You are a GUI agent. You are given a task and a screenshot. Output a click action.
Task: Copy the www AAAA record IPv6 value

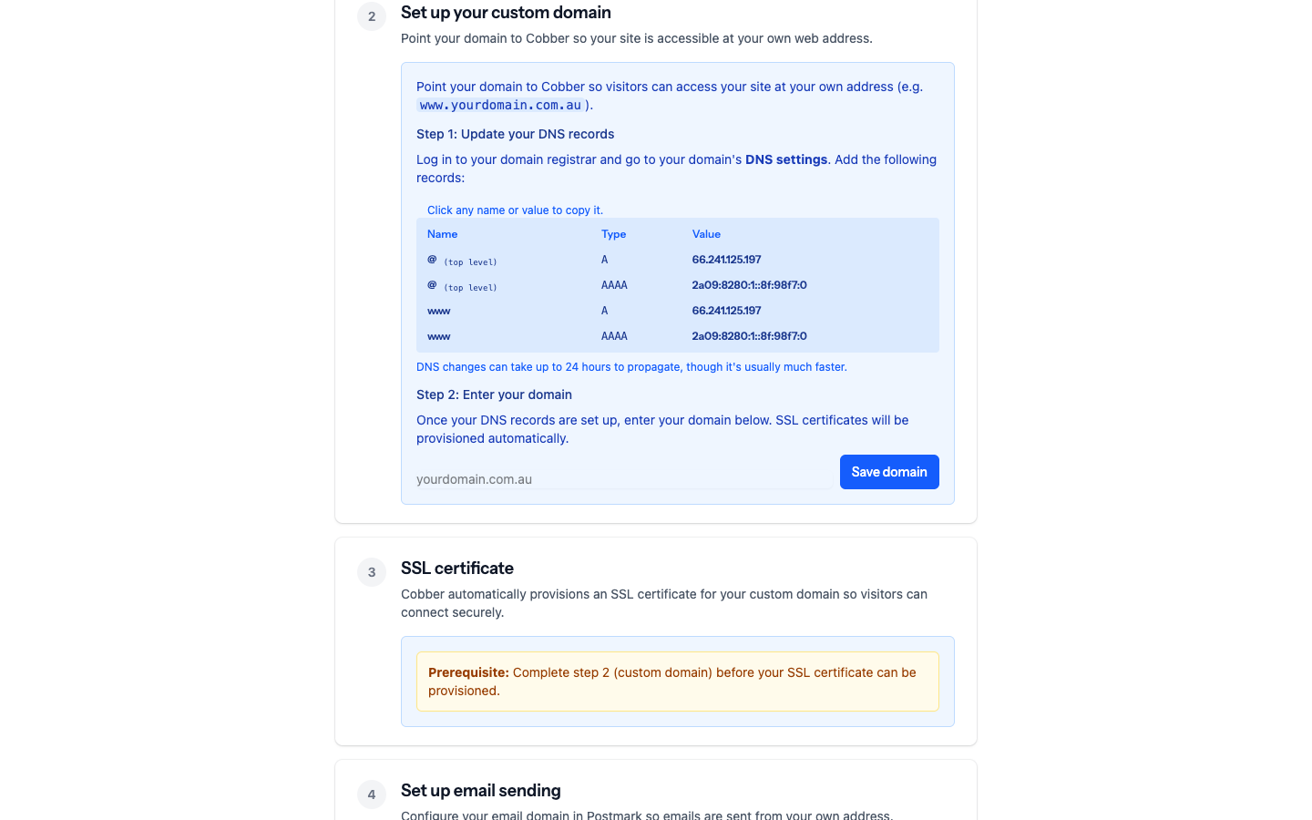(749, 336)
